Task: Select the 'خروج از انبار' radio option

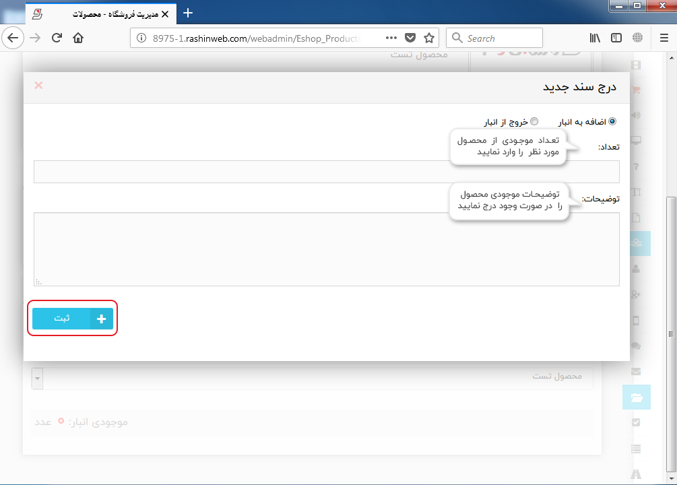Action: click(534, 121)
